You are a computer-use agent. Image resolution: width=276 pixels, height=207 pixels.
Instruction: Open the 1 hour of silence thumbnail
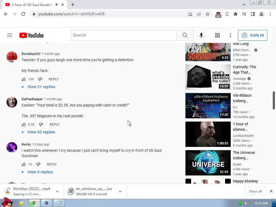[x=208, y=134]
